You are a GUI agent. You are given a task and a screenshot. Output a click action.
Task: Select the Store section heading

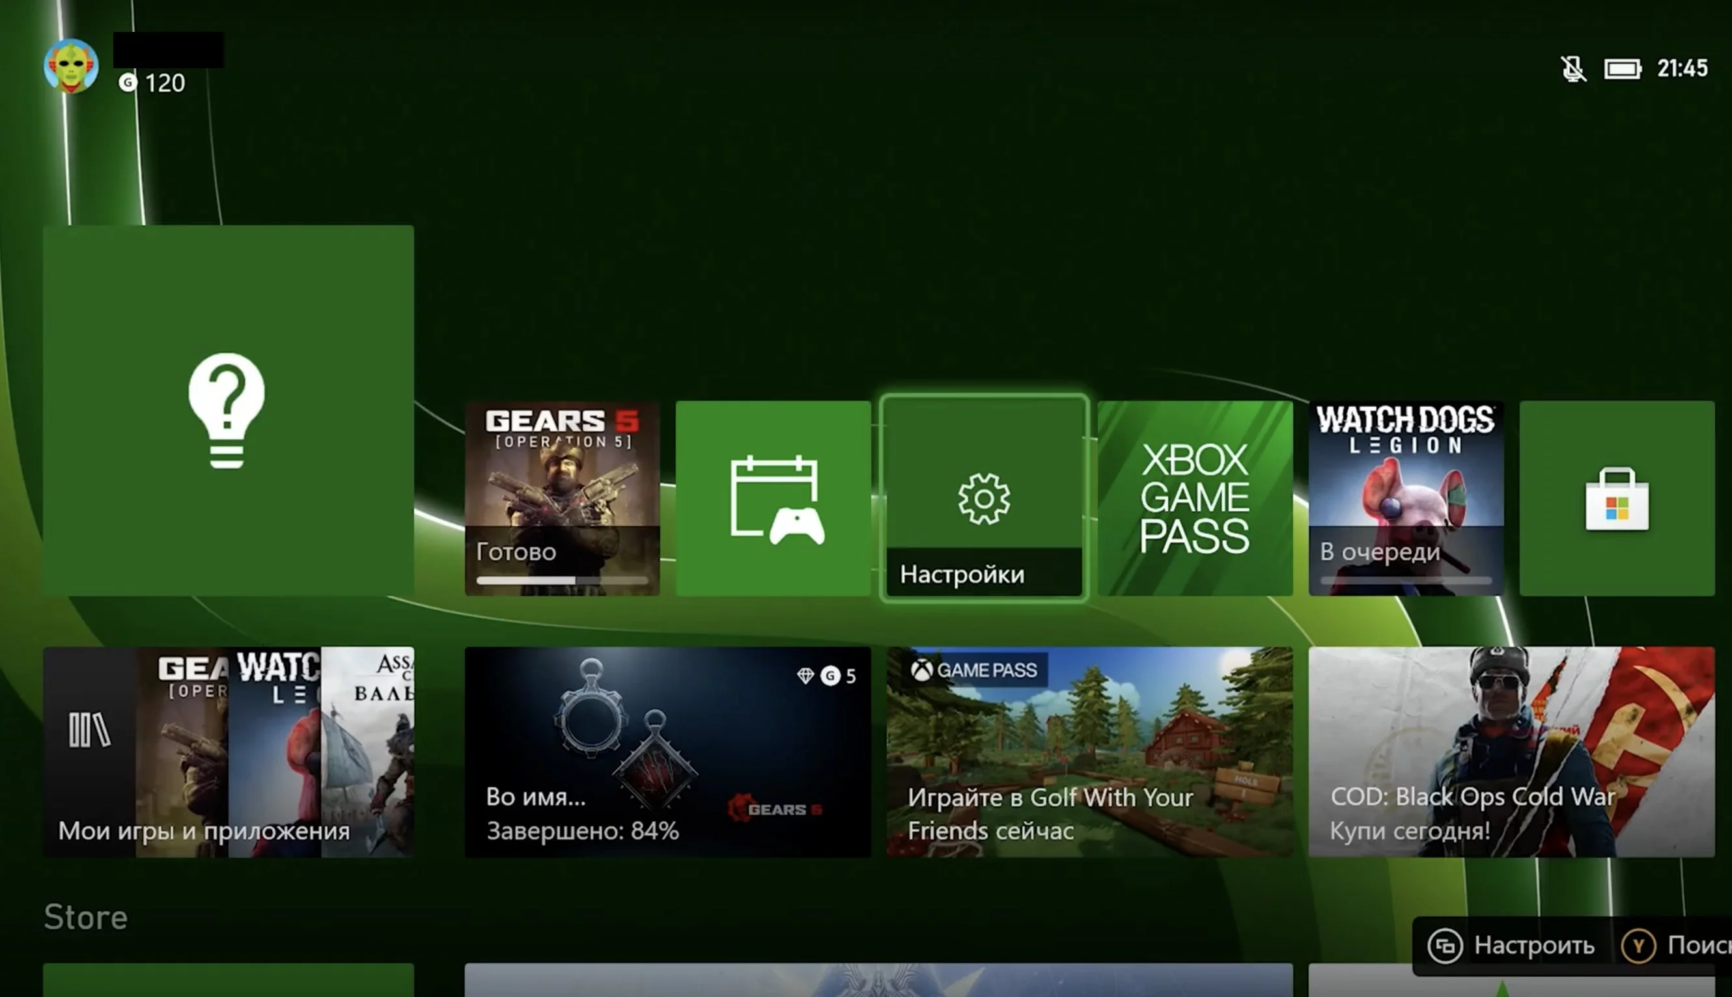click(86, 917)
